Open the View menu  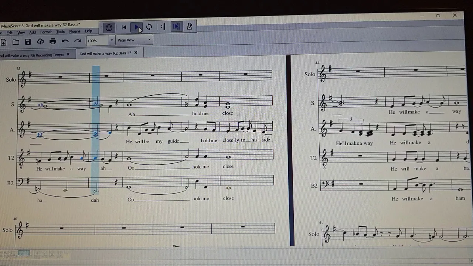coord(21,33)
